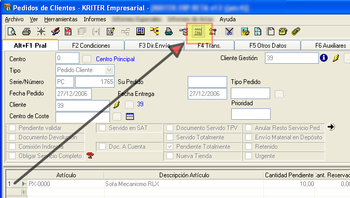
Task: Open the calendar icon by Centro de Coste
Action: [130, 116]
